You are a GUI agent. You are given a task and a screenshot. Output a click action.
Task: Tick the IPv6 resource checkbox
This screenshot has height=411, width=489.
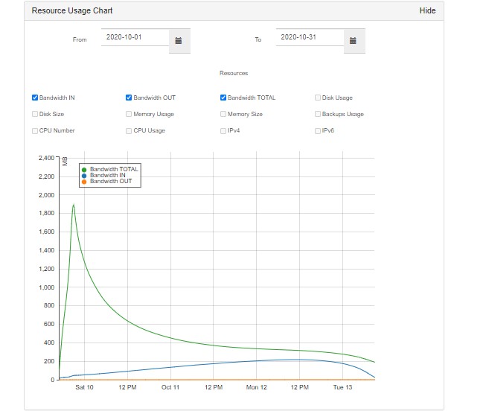point(318,130)
